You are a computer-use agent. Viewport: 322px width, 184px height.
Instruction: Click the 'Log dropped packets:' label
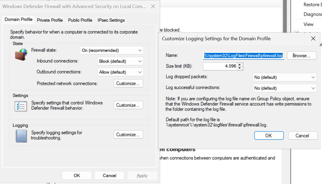coord(187,76)
